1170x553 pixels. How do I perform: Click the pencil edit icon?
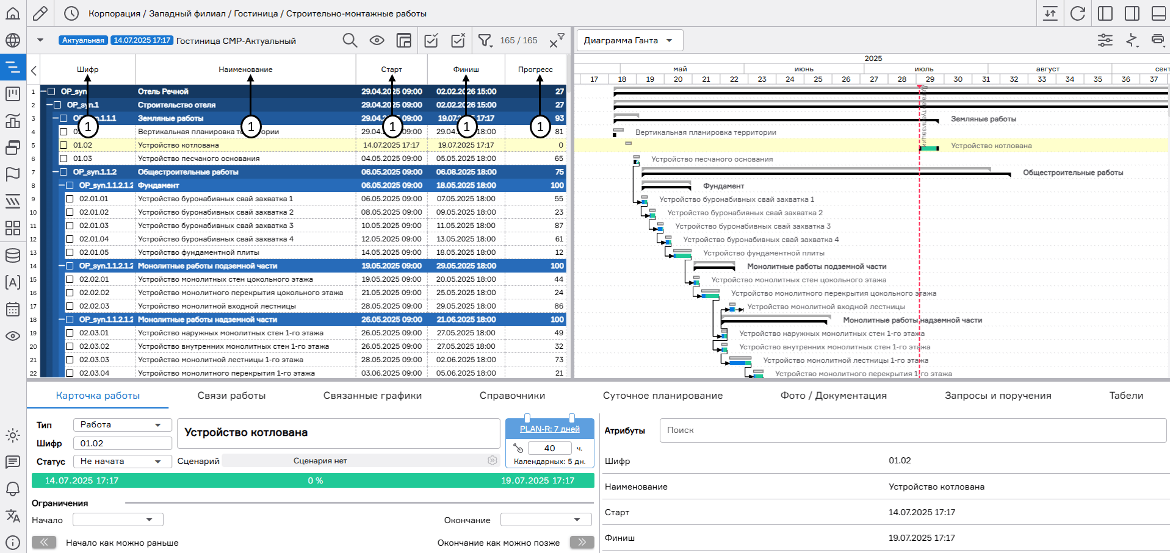(x=40, y=13)
